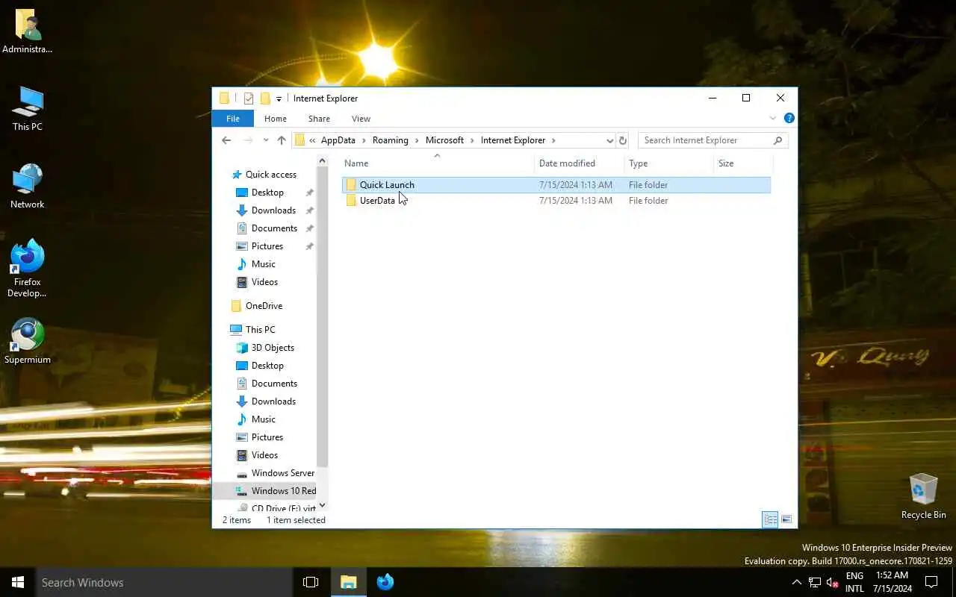The image size is (956, 597).
Task: Click the Search Windows taskbar box
Action: pos(164,582)
